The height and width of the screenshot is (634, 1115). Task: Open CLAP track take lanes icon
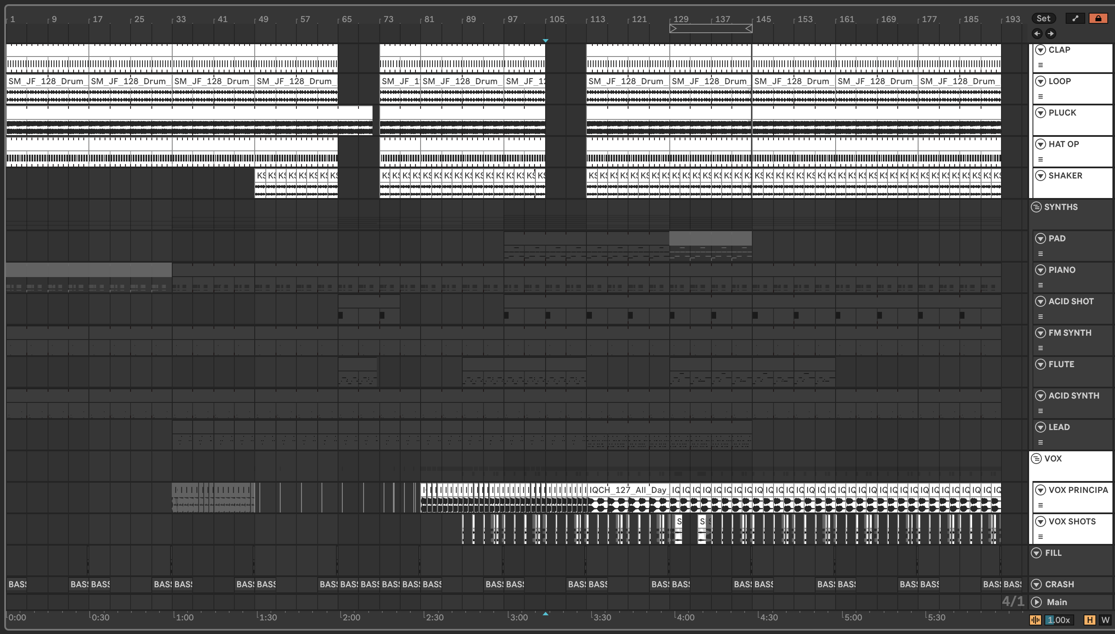click(x=1041, y=65)
